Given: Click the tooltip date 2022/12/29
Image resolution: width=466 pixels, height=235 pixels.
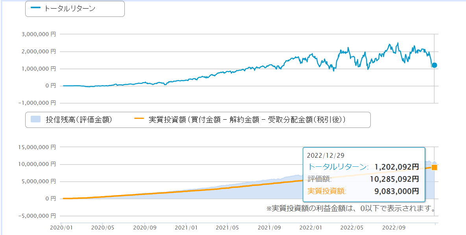Looking at the screenshot, I should [x=325, y=155].
